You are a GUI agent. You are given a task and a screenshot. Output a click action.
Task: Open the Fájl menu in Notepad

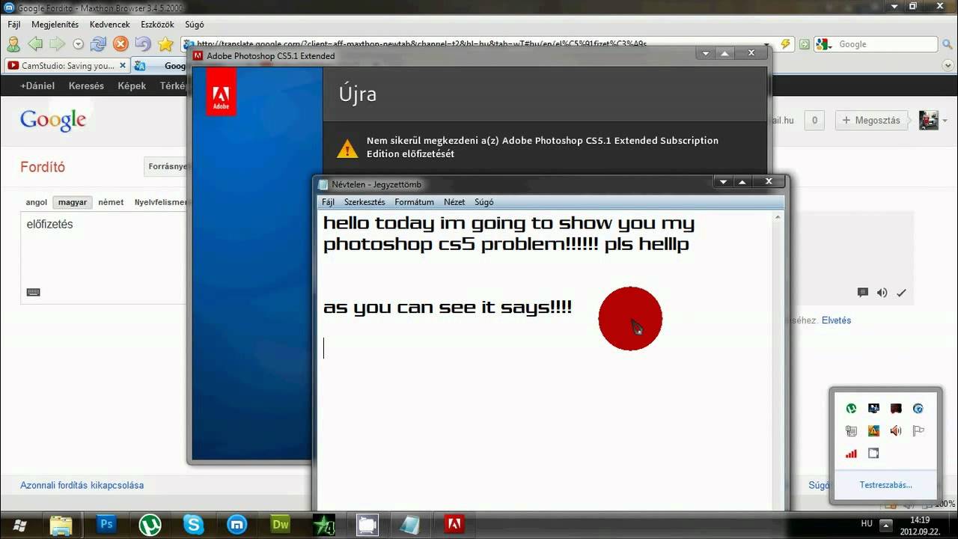tap(328, 202)
